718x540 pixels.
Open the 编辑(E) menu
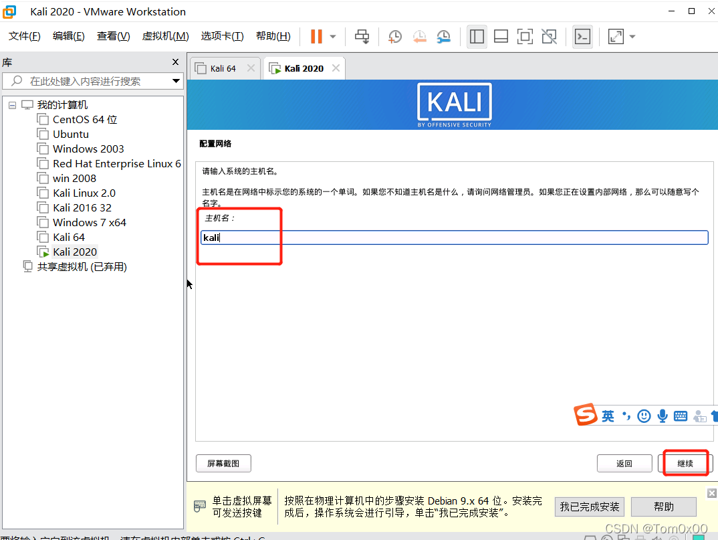(68, 36)
